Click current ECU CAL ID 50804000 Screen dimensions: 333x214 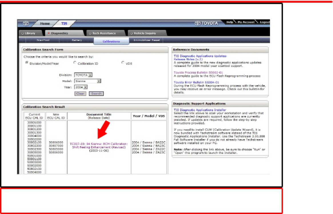[x=34, y=172]
